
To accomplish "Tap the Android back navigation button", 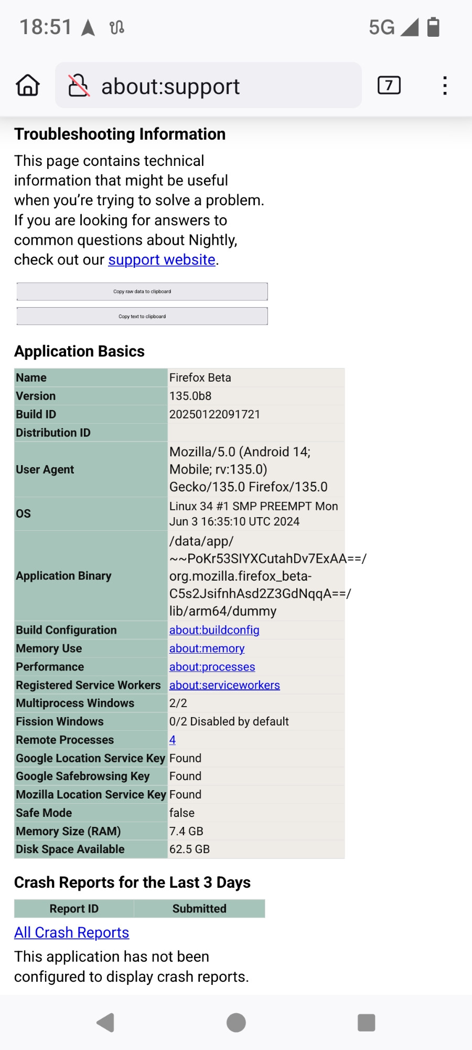I will point(105,1022).
